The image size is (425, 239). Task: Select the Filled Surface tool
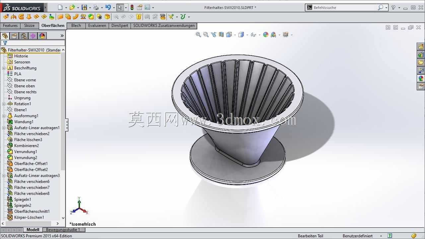pos(44,17)
